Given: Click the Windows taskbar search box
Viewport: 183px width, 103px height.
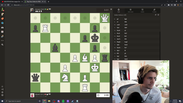Looking at the screenshot, I should tap(21, 101).
